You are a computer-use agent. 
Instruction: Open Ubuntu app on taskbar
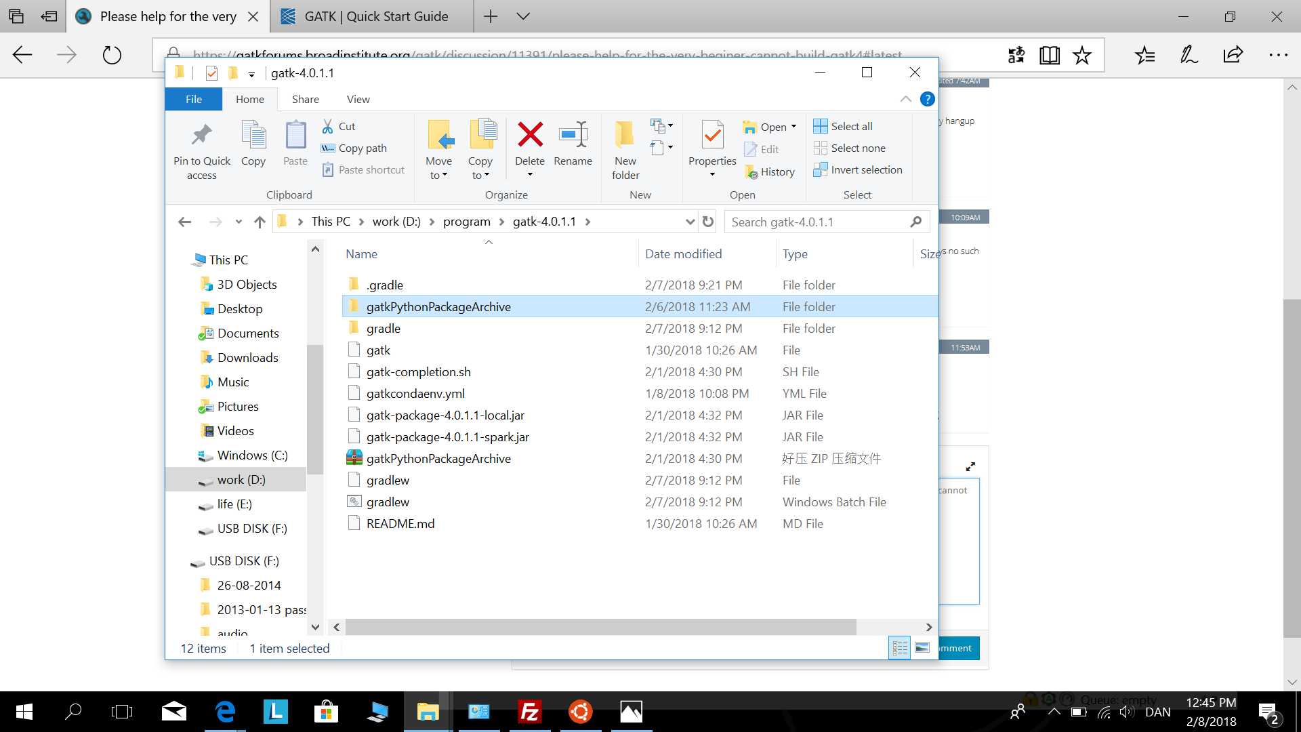coord(581,712)
